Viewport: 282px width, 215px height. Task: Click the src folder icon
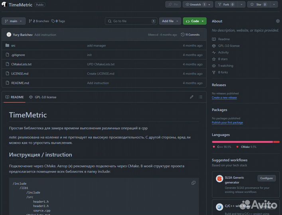click(x=7, y=45)
